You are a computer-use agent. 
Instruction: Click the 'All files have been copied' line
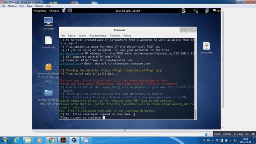point(95,114)
